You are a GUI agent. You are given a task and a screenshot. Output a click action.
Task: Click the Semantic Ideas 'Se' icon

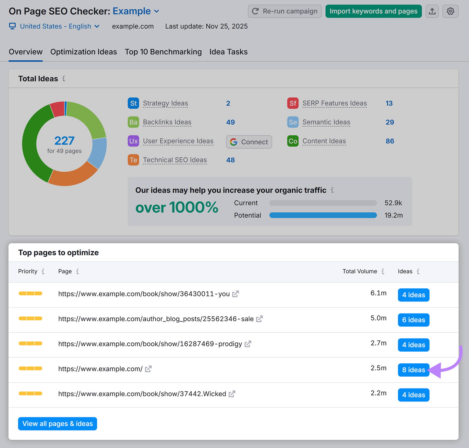click(x=293, y=122)
